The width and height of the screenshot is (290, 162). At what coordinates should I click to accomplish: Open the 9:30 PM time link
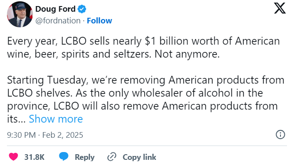[21, 135]
